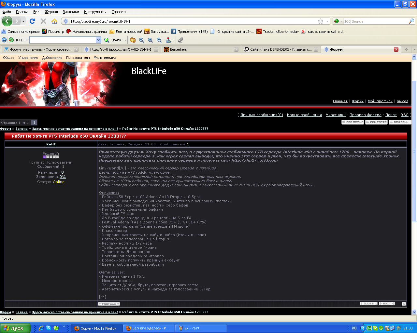The width and height of the screenshot is (417, 333).
Task: Open the Файл menu
Action: pyautogui.click(x=7, y=12)
